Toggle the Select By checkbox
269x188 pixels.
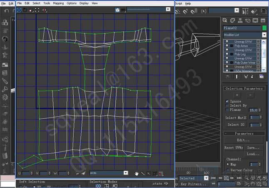[x=227, y=105]
